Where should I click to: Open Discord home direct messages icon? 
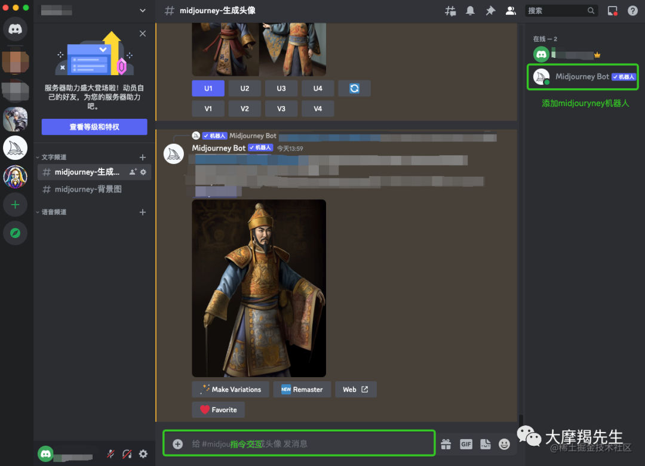pyautogui.click(x=15, y=29)
